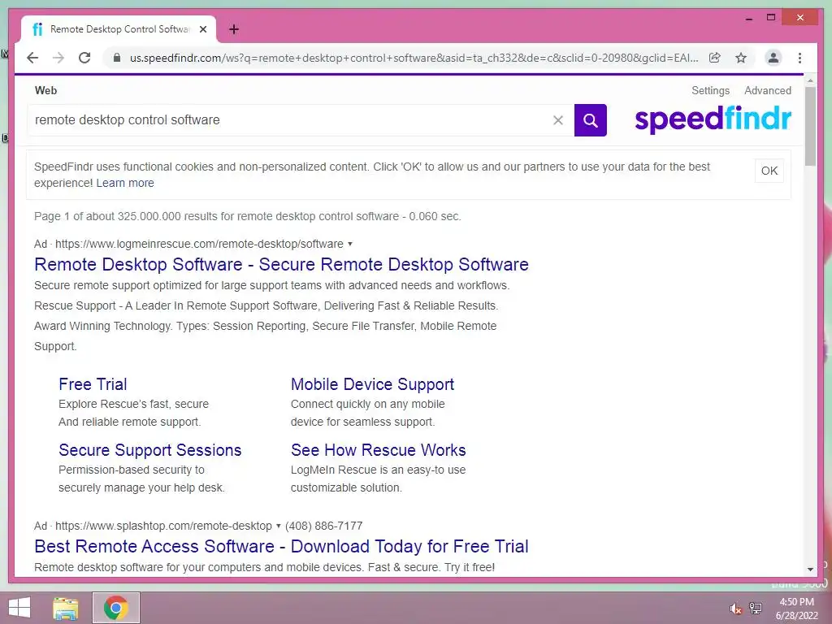Bookmark this page with the star
The height and width of the screenshot is (624, 832).
[x=741, y=58]
